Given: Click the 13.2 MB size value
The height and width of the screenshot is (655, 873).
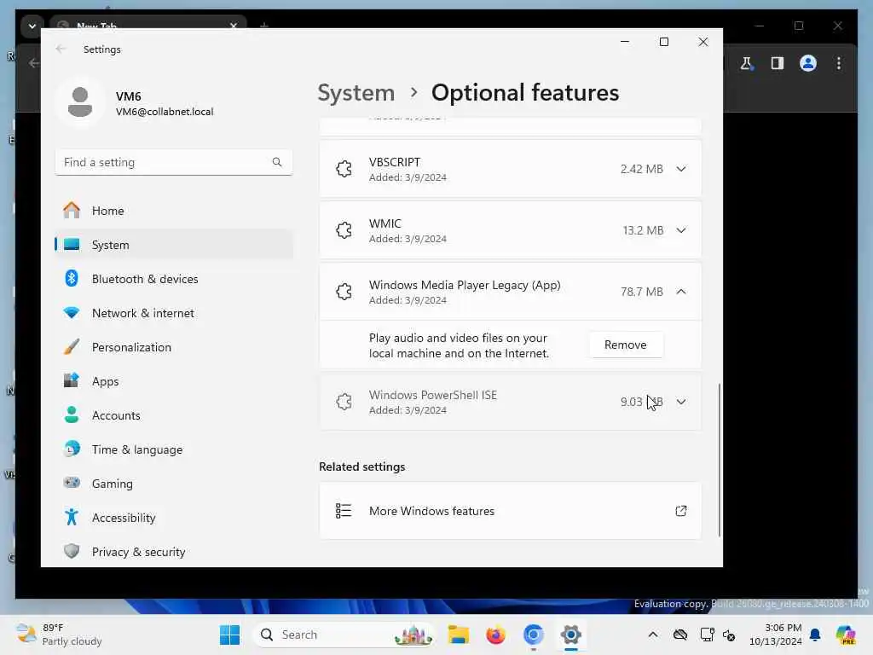Looking at the screenshot, I should pyautogui.click(x=643, y=230).
